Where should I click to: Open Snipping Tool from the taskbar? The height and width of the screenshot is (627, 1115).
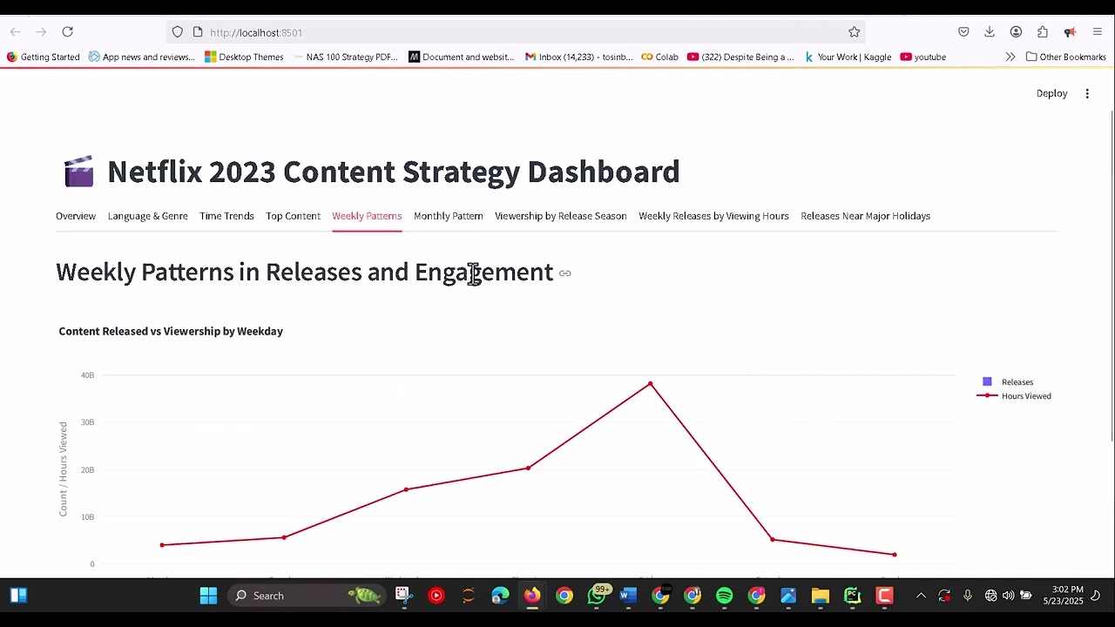click(x=402, y=596)
